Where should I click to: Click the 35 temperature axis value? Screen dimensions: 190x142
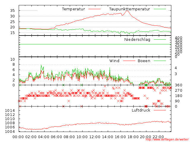[12, 11]
